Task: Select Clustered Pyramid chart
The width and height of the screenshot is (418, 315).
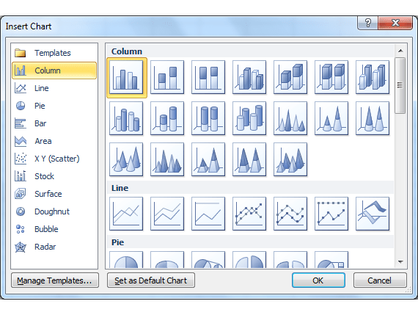Action: point(167,159)
